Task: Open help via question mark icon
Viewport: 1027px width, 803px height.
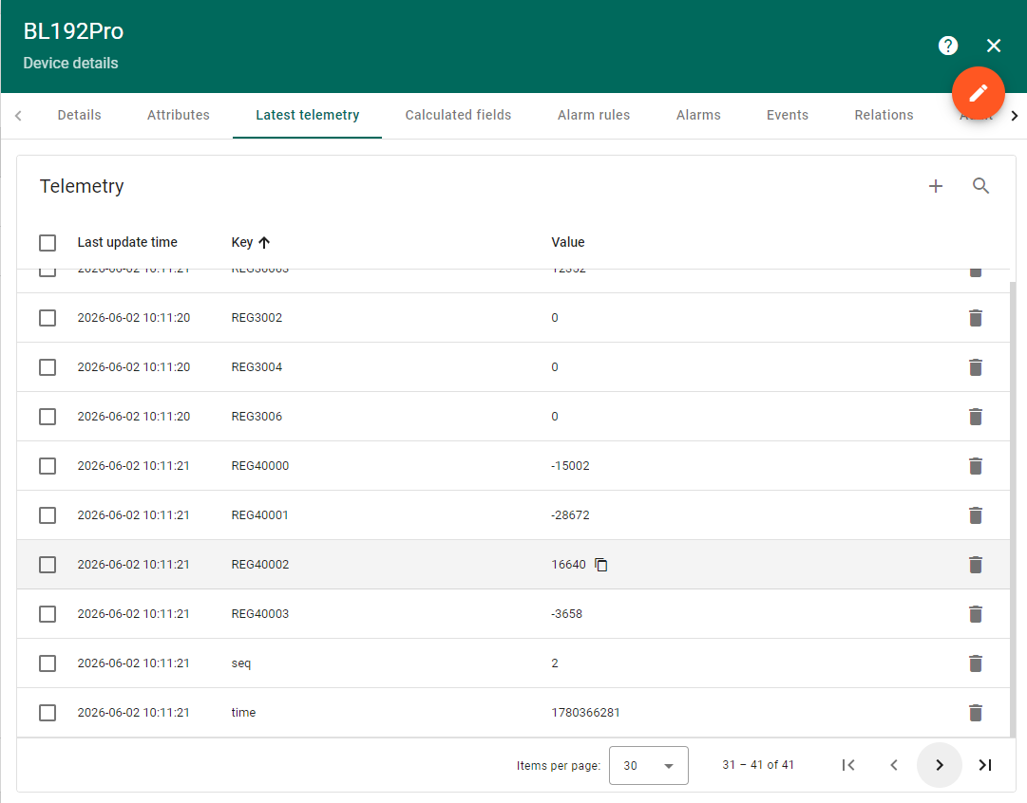Action: tap(948, 46)
